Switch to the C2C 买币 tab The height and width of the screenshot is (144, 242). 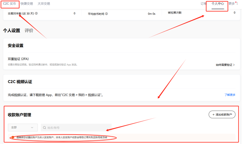point(9,3)
